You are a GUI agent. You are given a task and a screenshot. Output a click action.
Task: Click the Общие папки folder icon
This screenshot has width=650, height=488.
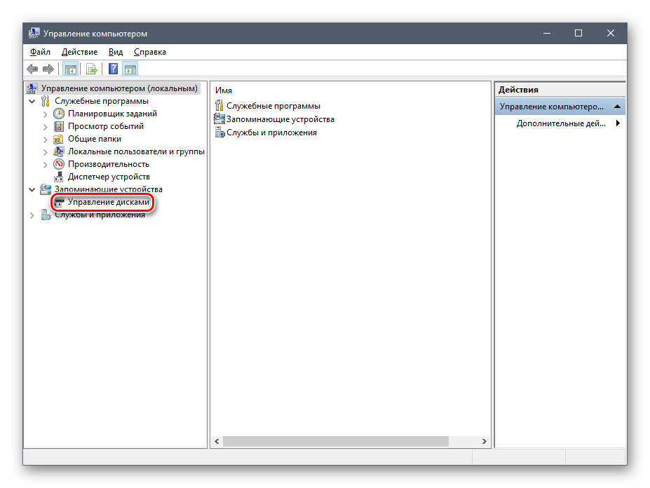click(59, 139)
